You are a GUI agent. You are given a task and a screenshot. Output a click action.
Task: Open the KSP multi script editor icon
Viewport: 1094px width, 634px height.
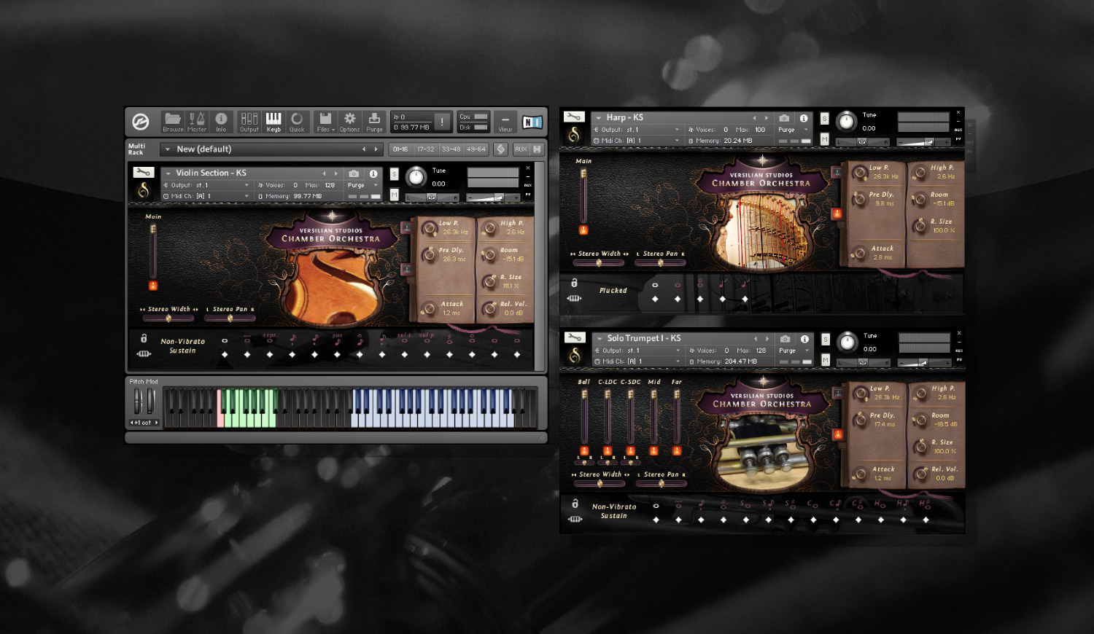click(x=500, y=149)
